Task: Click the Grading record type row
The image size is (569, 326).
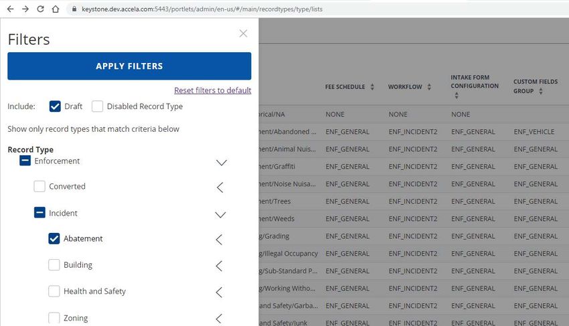Action: click(x=414, y=236)
